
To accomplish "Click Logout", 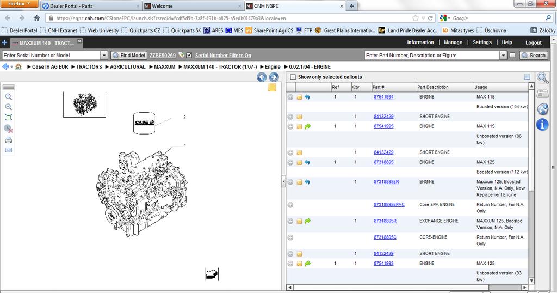I will click(533, 42).
